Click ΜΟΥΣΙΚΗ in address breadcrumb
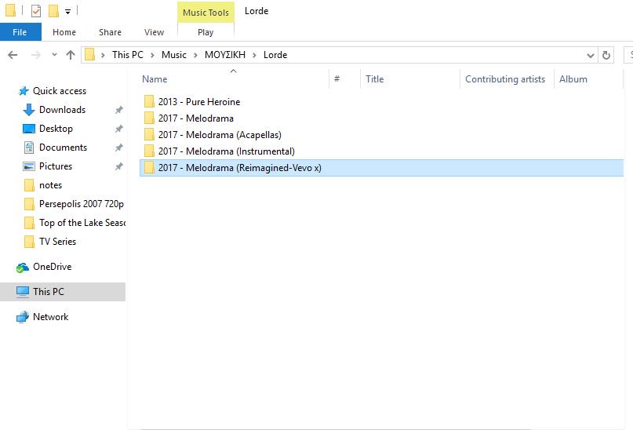The image size is (633, 430). click(x=225, y=55)
